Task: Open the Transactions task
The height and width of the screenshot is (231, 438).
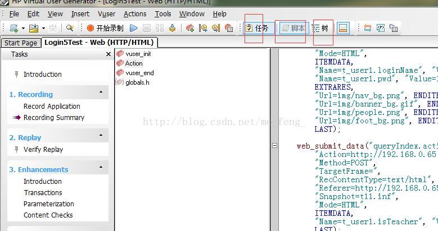Action: (x=43, y=192)
